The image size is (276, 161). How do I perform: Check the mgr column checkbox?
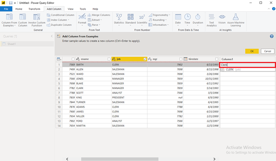(181, 59)
